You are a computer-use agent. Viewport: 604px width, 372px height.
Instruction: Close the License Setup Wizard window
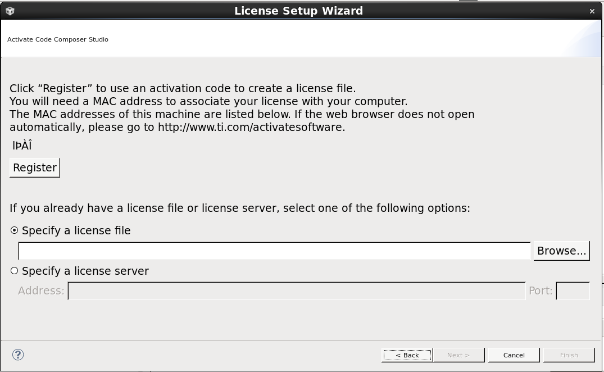pos(592,11)
